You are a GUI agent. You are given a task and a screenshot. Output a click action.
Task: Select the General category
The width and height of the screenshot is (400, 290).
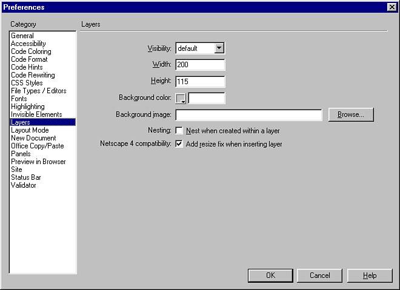pyautogui.click(x=22, y=36)
